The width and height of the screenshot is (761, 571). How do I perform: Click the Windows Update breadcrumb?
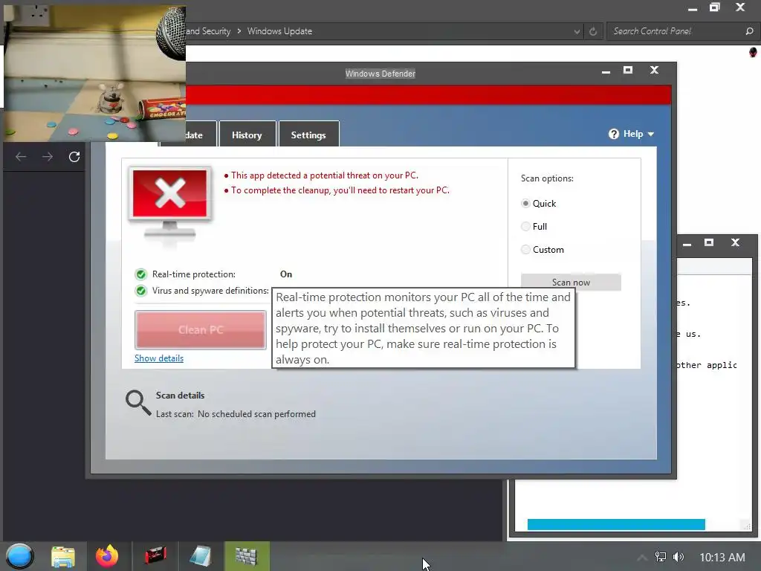click(279, 31)
